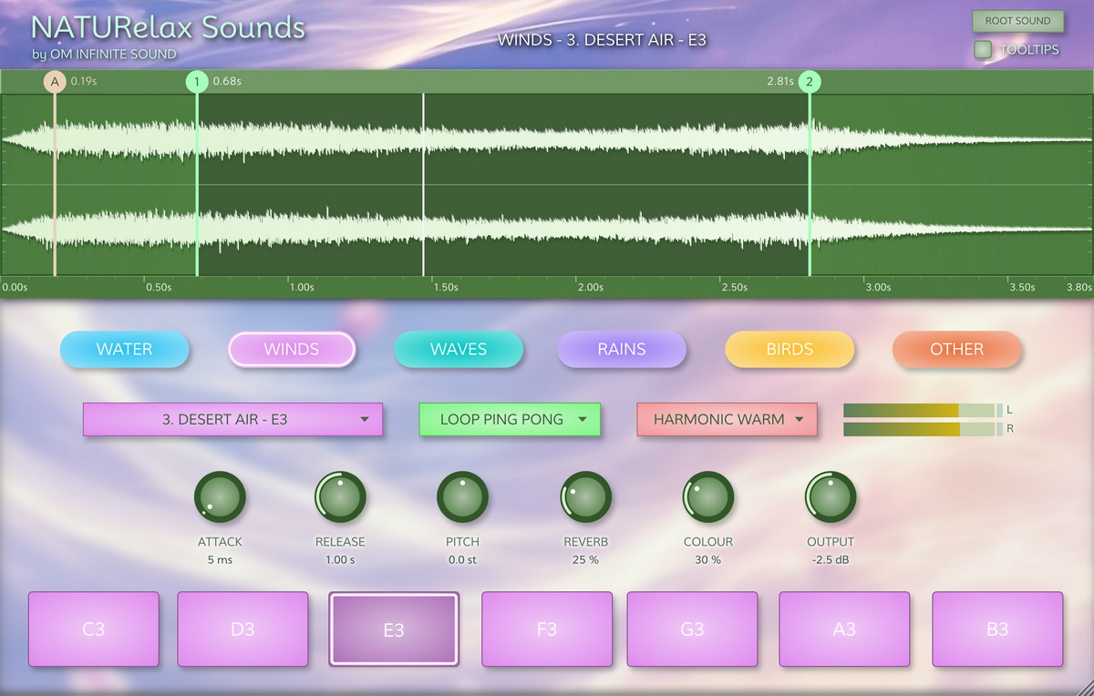The height and width of the screenshot is (696, 1094).
Task: Select the A attack marker handle
Action: point(55,82)
